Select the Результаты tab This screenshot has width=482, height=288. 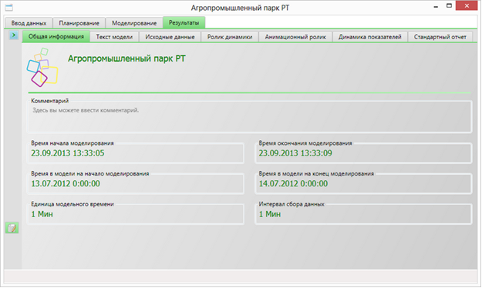(x=184, y=22)
